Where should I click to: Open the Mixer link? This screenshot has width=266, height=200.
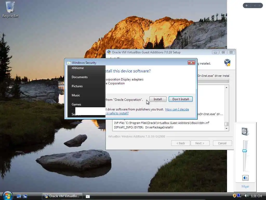245,186
